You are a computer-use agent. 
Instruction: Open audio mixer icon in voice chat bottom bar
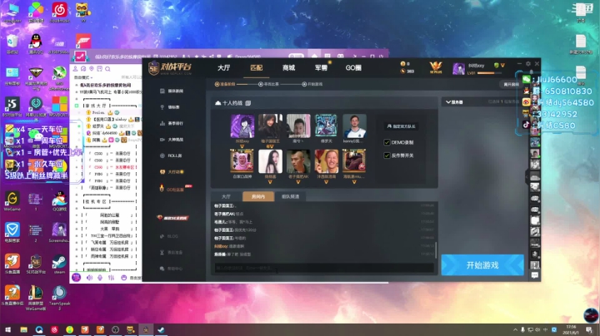(x=111, y=278)
